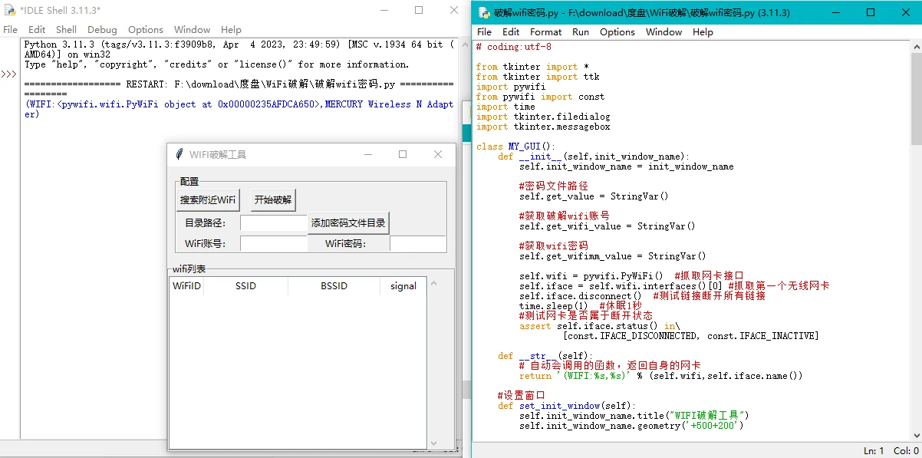The image size is (922, 458).
Task: Click the signal column header
Action: [403, 286]
